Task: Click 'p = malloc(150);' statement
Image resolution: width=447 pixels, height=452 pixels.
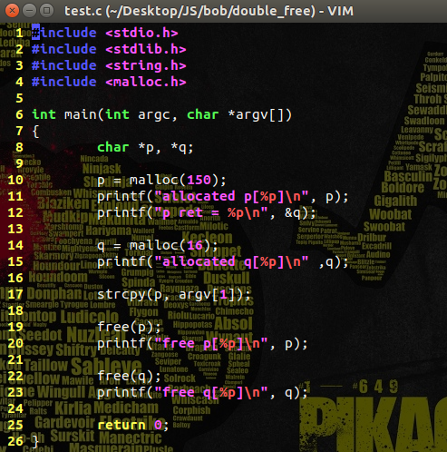Action: tap(161, 181)
